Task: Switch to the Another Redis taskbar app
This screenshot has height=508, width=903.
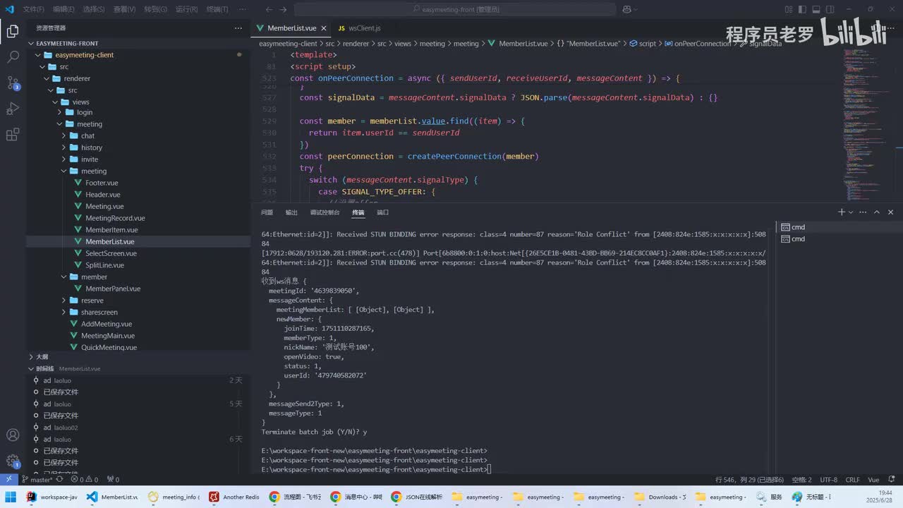Action: 234,497
